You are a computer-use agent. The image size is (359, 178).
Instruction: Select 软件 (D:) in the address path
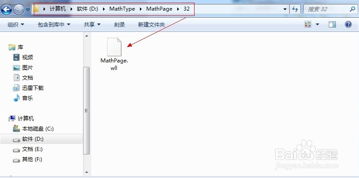coord(88,9)
